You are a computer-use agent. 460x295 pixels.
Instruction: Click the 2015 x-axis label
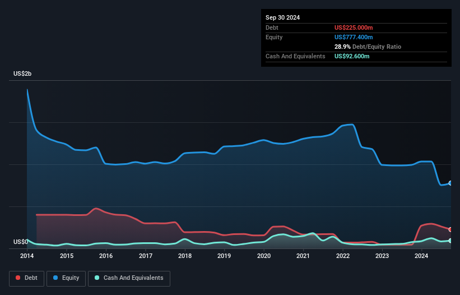point(67,256)
